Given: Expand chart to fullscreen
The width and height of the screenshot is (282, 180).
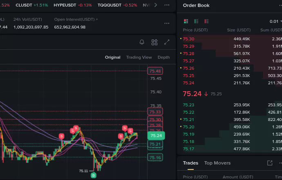Looking at the screenshot, I should (167, 42).
